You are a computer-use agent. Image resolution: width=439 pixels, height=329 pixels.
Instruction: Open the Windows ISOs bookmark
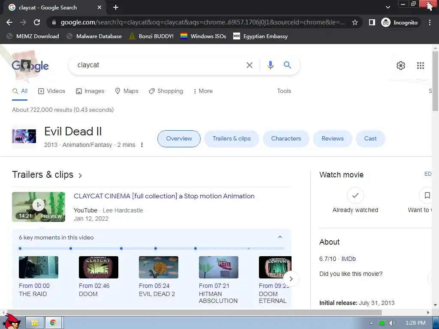click(203, 36)
